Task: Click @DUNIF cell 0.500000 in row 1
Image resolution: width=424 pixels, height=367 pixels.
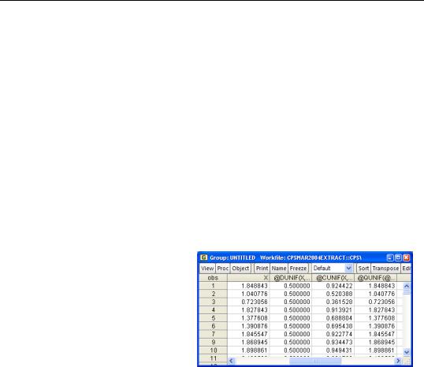Action: click(291, 286)
